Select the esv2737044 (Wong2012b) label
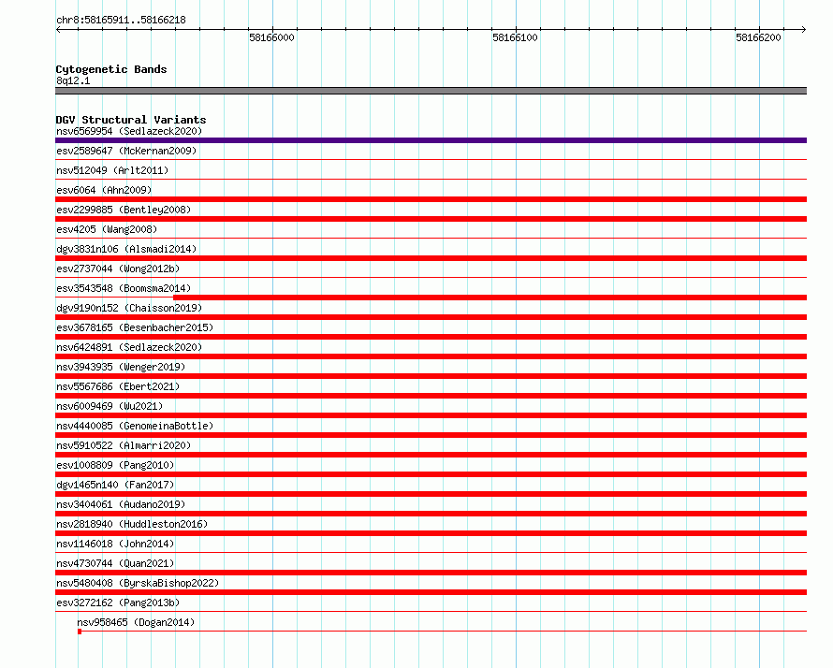Image resolution: width=833 pixels, height=668 pixels. pyautogui.click(x=118, y=269)
